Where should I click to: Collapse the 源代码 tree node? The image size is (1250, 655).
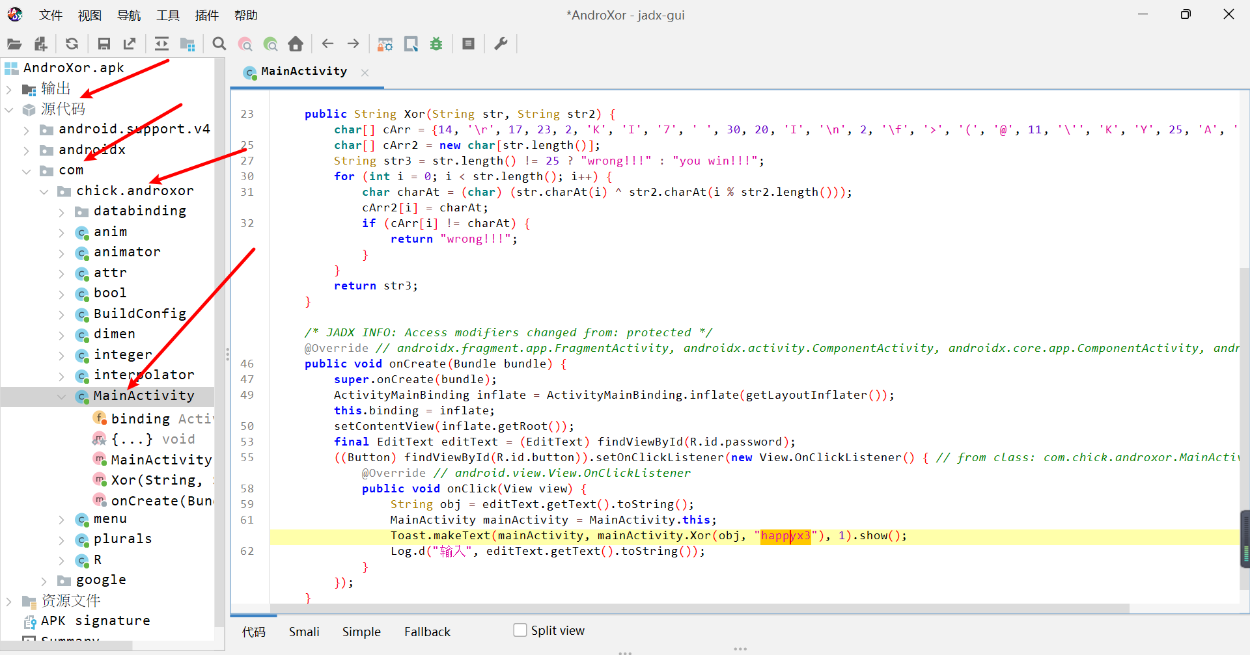pyautogui.click(x=9, y=109)
